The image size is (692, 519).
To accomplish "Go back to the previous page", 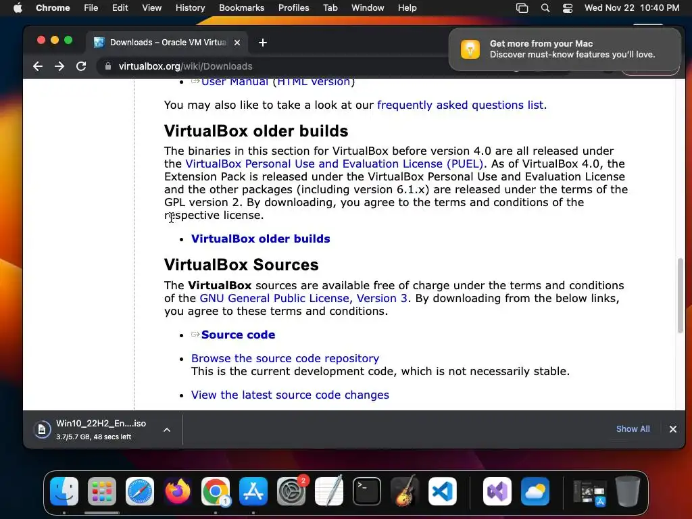I will [x=38, y=66].
